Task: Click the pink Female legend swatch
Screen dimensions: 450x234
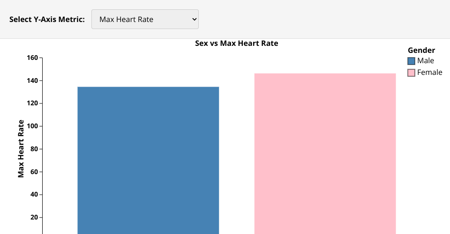Action: point(412,73)
